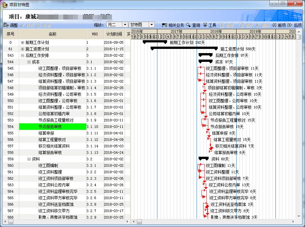The width and height of the screenshot is (305, 227).
Task: Collapse the 成本 subtree
Action: pyautogui.click(x=29, y=62)
